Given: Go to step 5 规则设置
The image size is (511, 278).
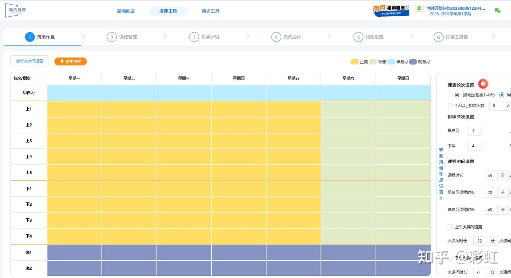Looking at the screenshot, I should pyautogui.click(x=368, y=37).
